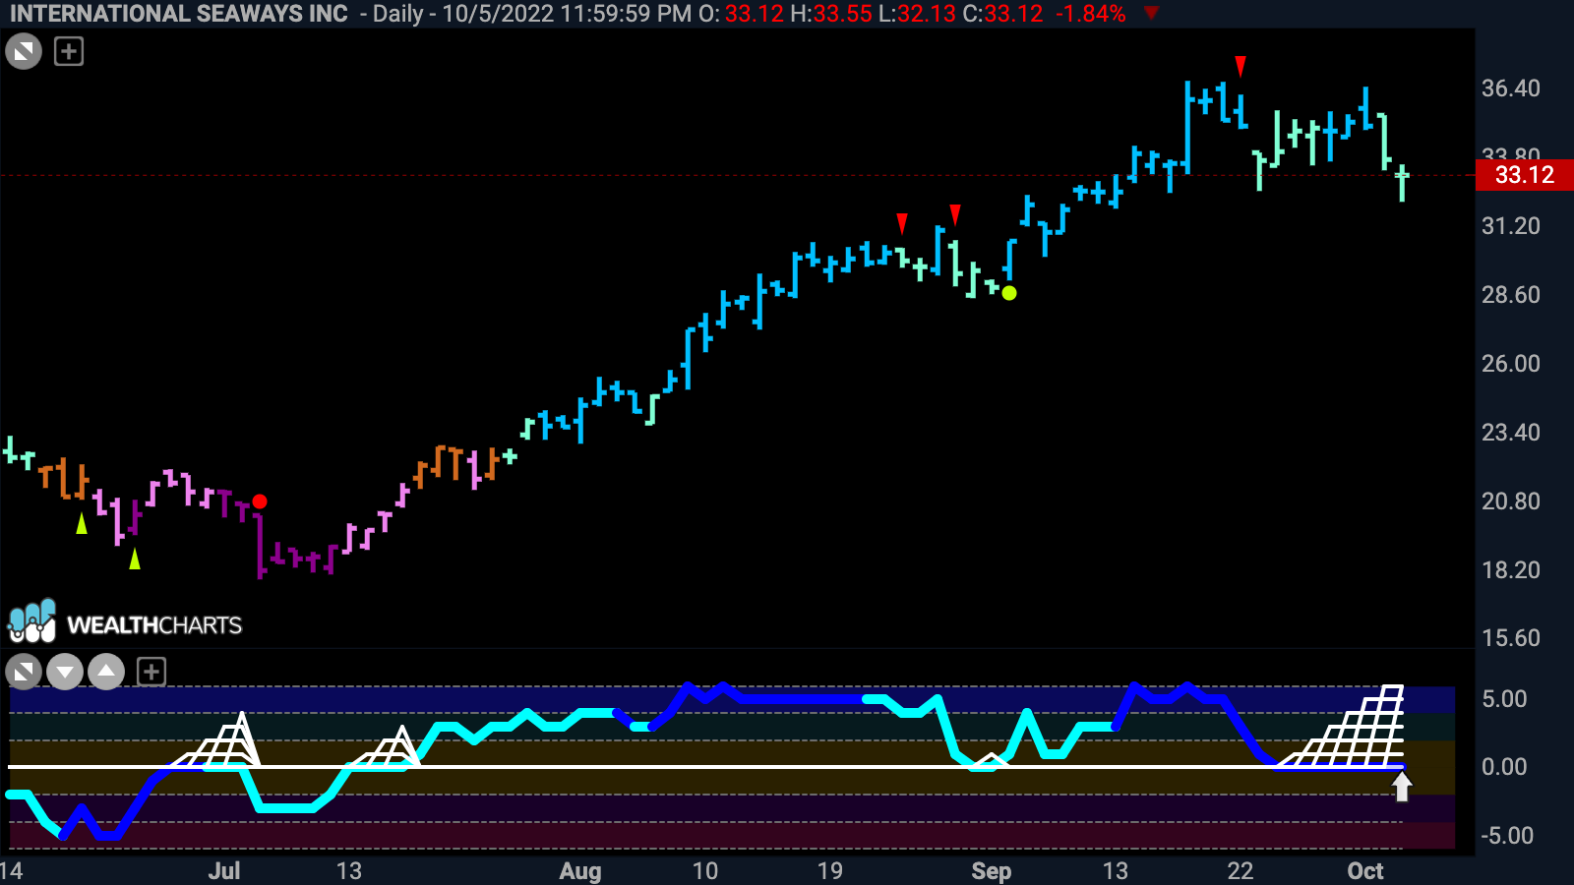Click the date label 19 on the axis

pos(830,871)
